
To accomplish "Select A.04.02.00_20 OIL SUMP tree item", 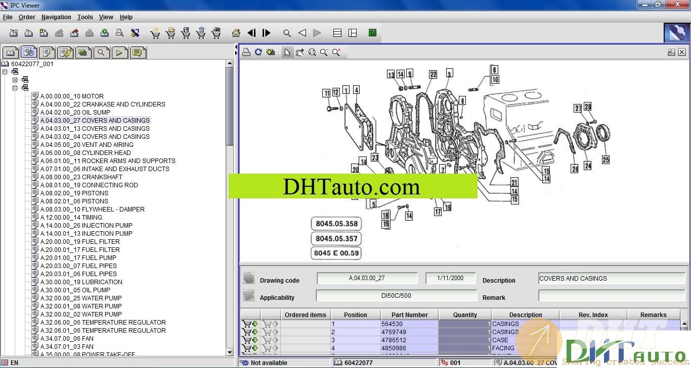I will 75,112.
